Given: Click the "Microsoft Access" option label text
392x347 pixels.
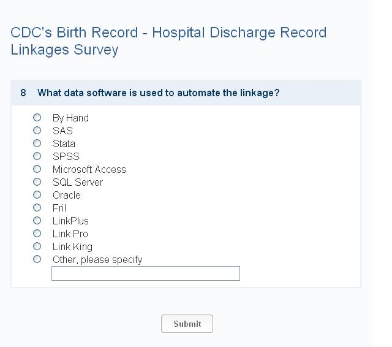Looking at the screenshot, I should 89,169.
